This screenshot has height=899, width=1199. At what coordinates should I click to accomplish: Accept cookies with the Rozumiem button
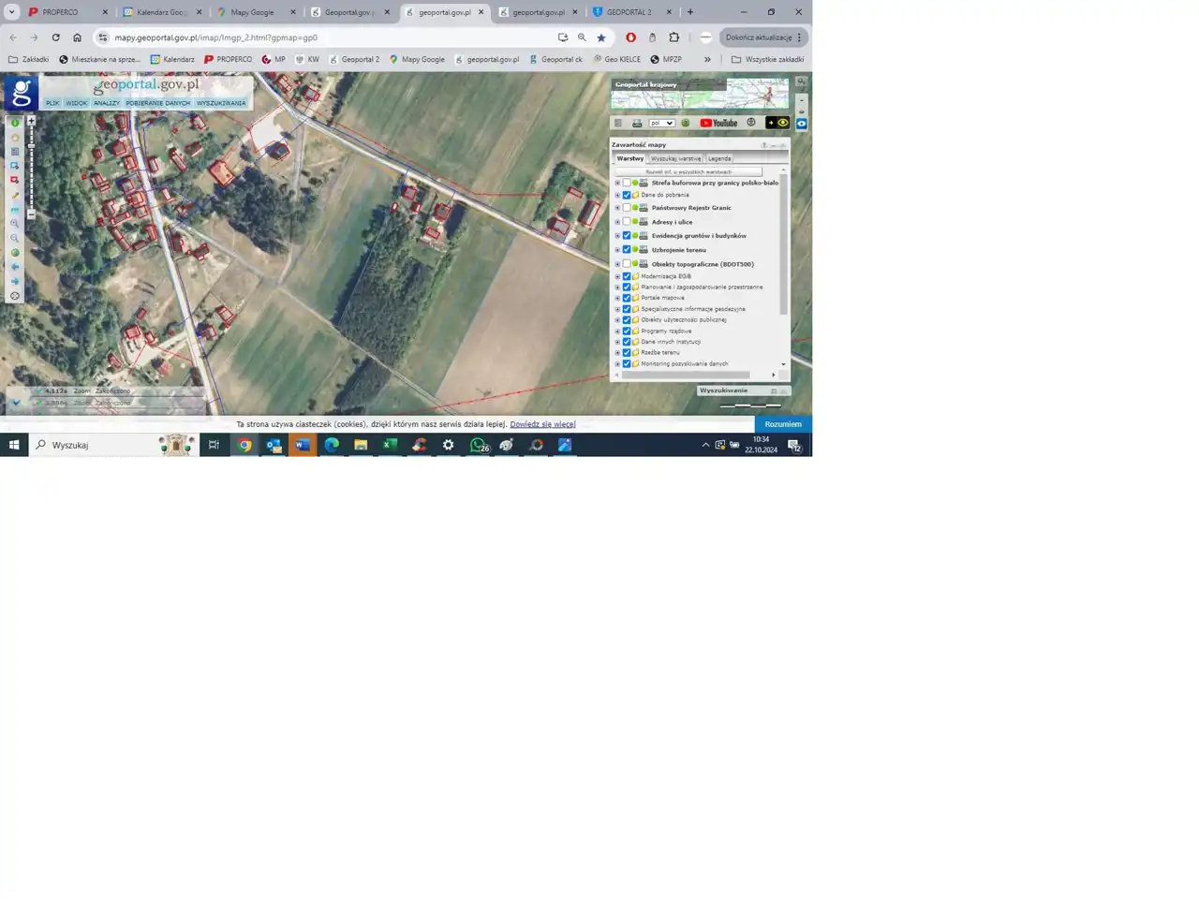(x=782, y=424)
